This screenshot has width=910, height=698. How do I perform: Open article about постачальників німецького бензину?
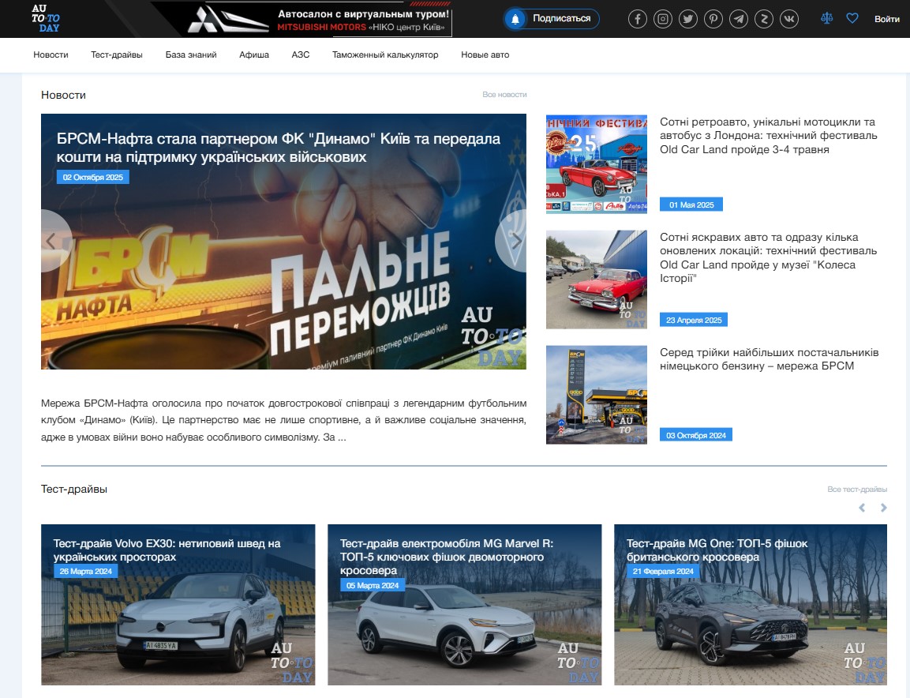tap(769, 359)
